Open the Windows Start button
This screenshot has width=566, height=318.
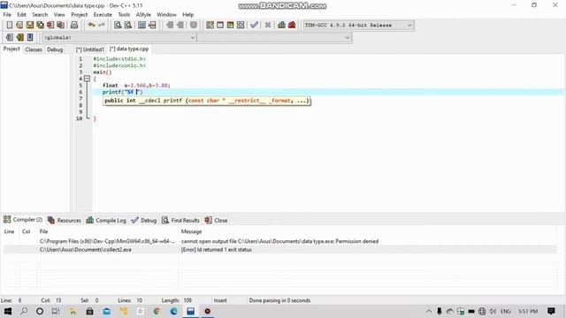(x=7, y=311)
